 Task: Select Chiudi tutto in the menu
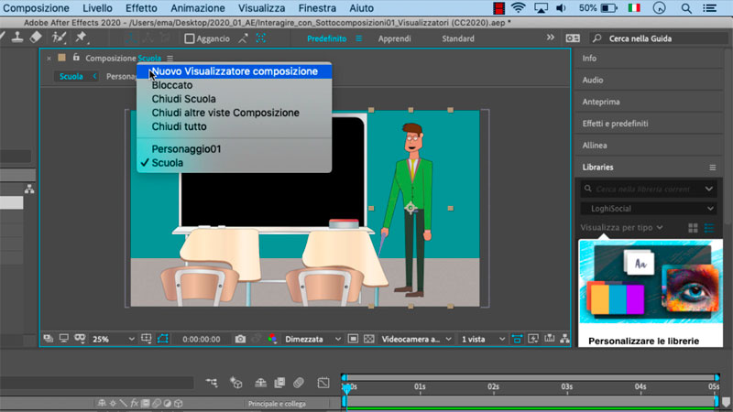point(235,126)
